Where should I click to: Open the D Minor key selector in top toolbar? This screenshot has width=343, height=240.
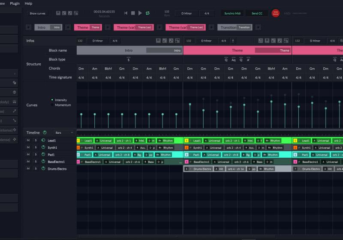pyautogui.click(x=187, y=13)
